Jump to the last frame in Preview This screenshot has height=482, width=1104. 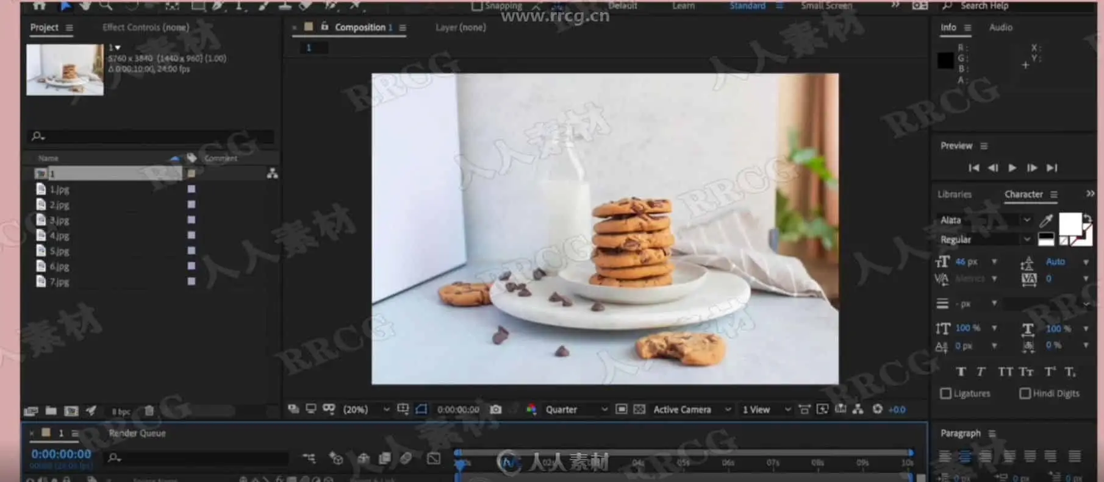(x=1052, y=168)
